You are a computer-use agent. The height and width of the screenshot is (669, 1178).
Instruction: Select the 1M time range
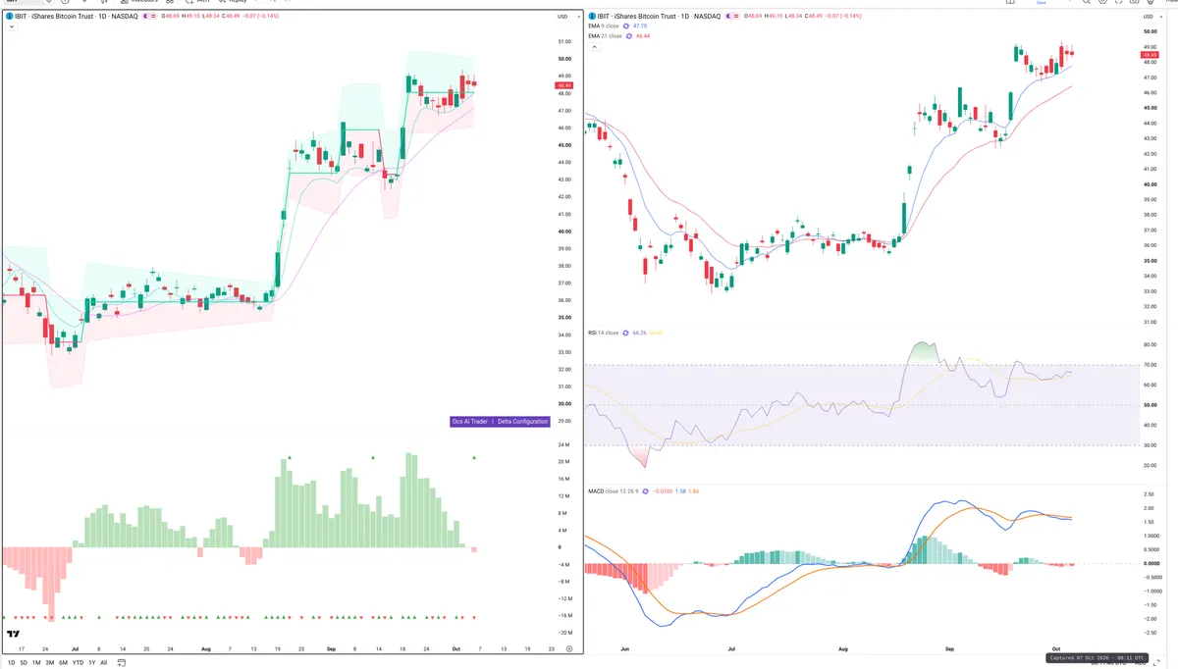point(36,662)
